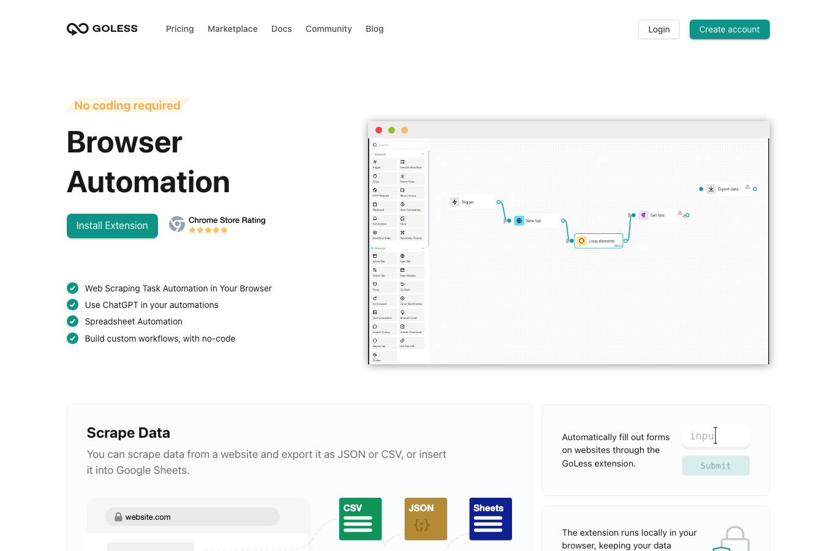Select the New Window block
The image size is (836, 551).
point(412,272)
